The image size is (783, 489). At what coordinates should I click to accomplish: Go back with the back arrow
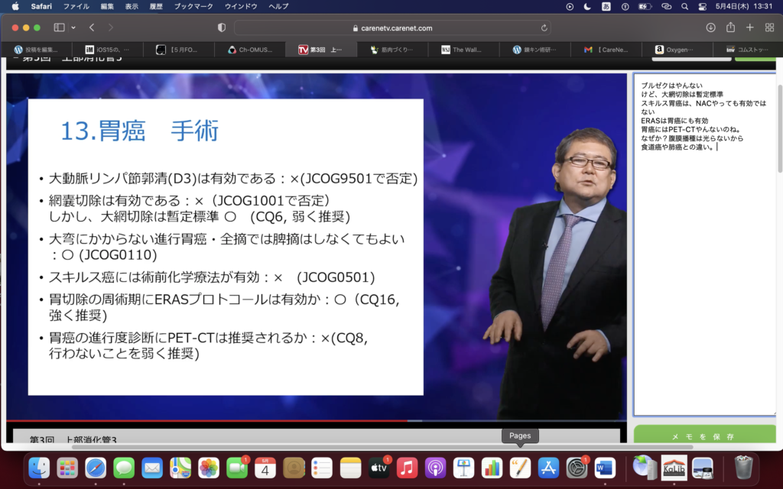tap(92, 28)
